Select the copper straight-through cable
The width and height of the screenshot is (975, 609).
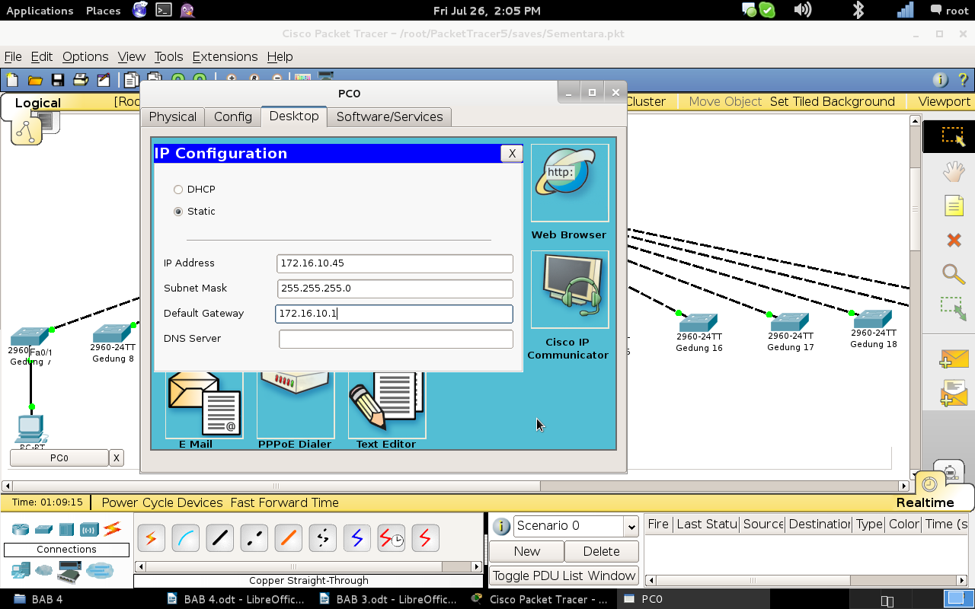pyautogui.click(x=219, y=538)
